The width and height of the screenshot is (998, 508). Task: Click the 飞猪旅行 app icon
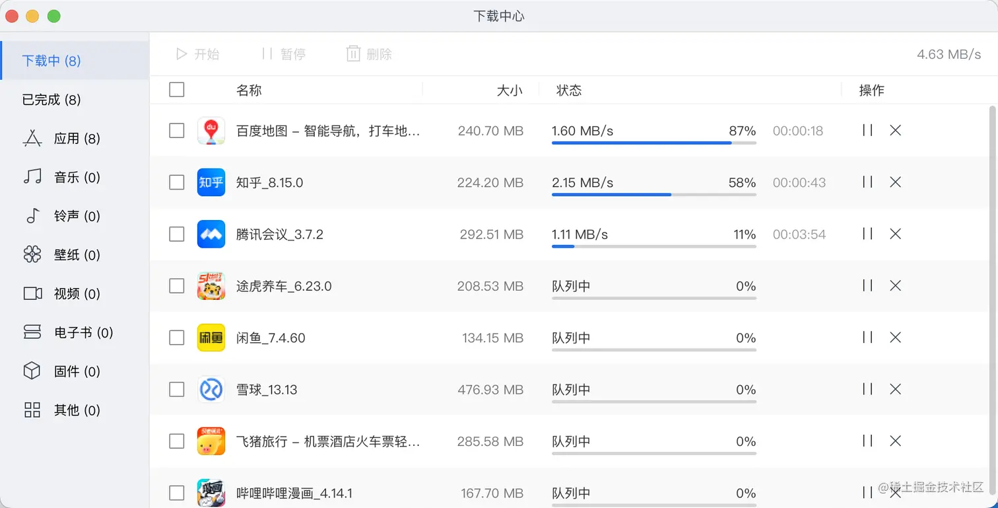pos(211,441)
